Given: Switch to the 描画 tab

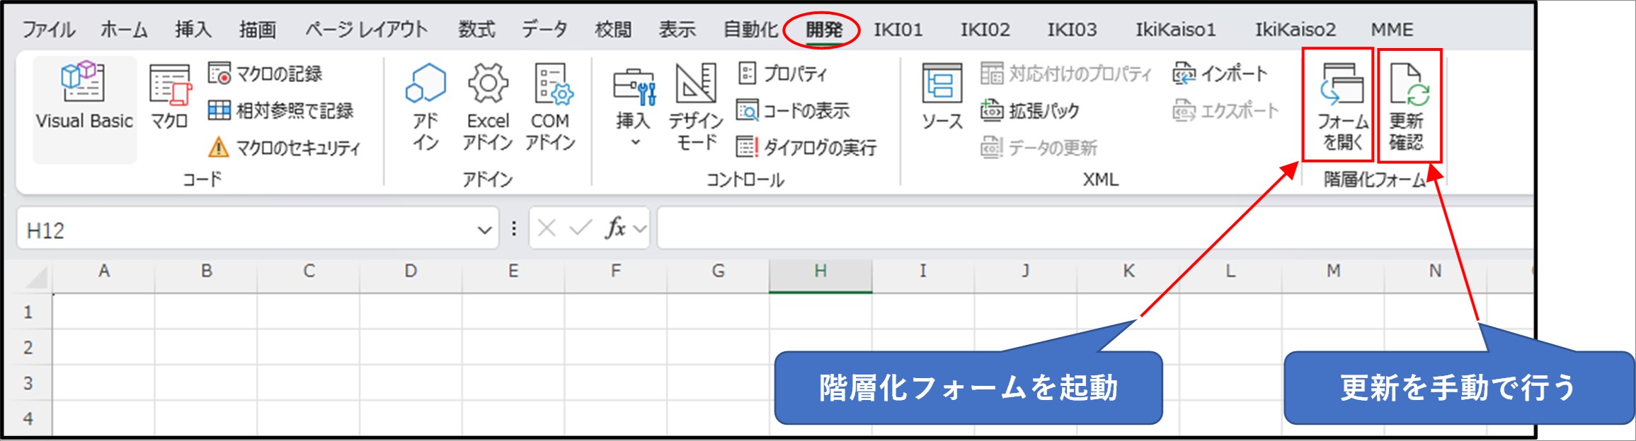Looking at the screenshot, I should tap(258, 30).
